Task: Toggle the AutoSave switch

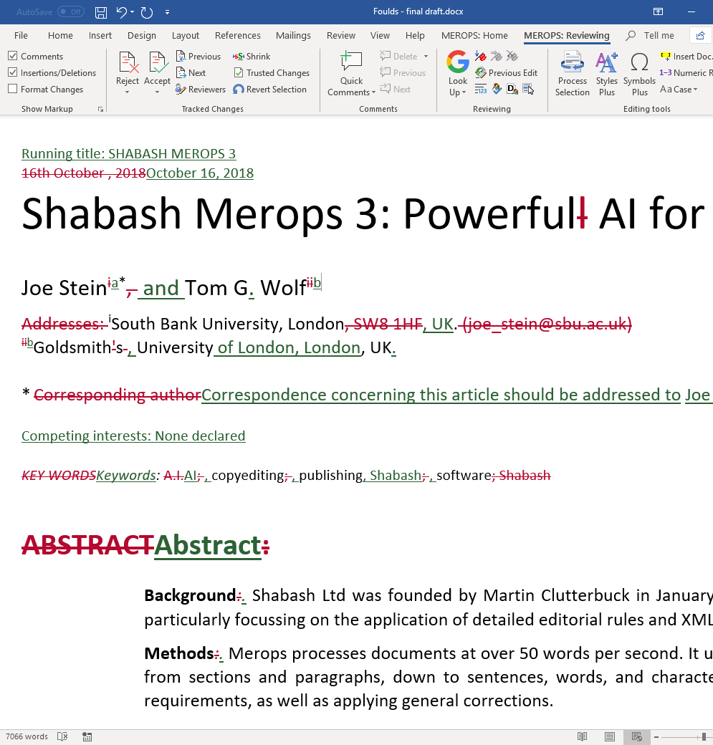Action: tap(70, 12)
